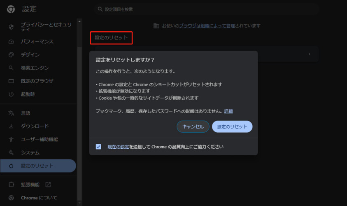Click the puzzle piece icon for 拡張機能

click(x=11, y=185)
